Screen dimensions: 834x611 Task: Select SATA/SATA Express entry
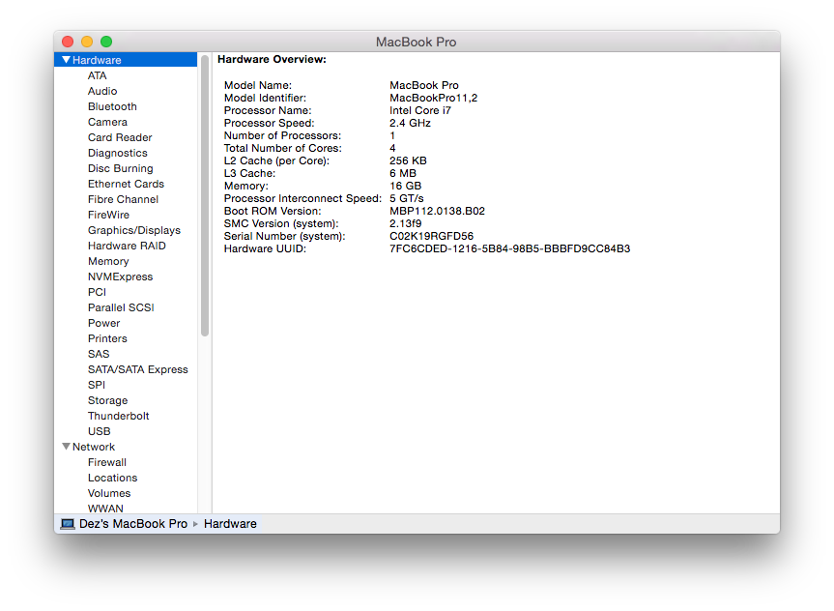click(138, 369)
